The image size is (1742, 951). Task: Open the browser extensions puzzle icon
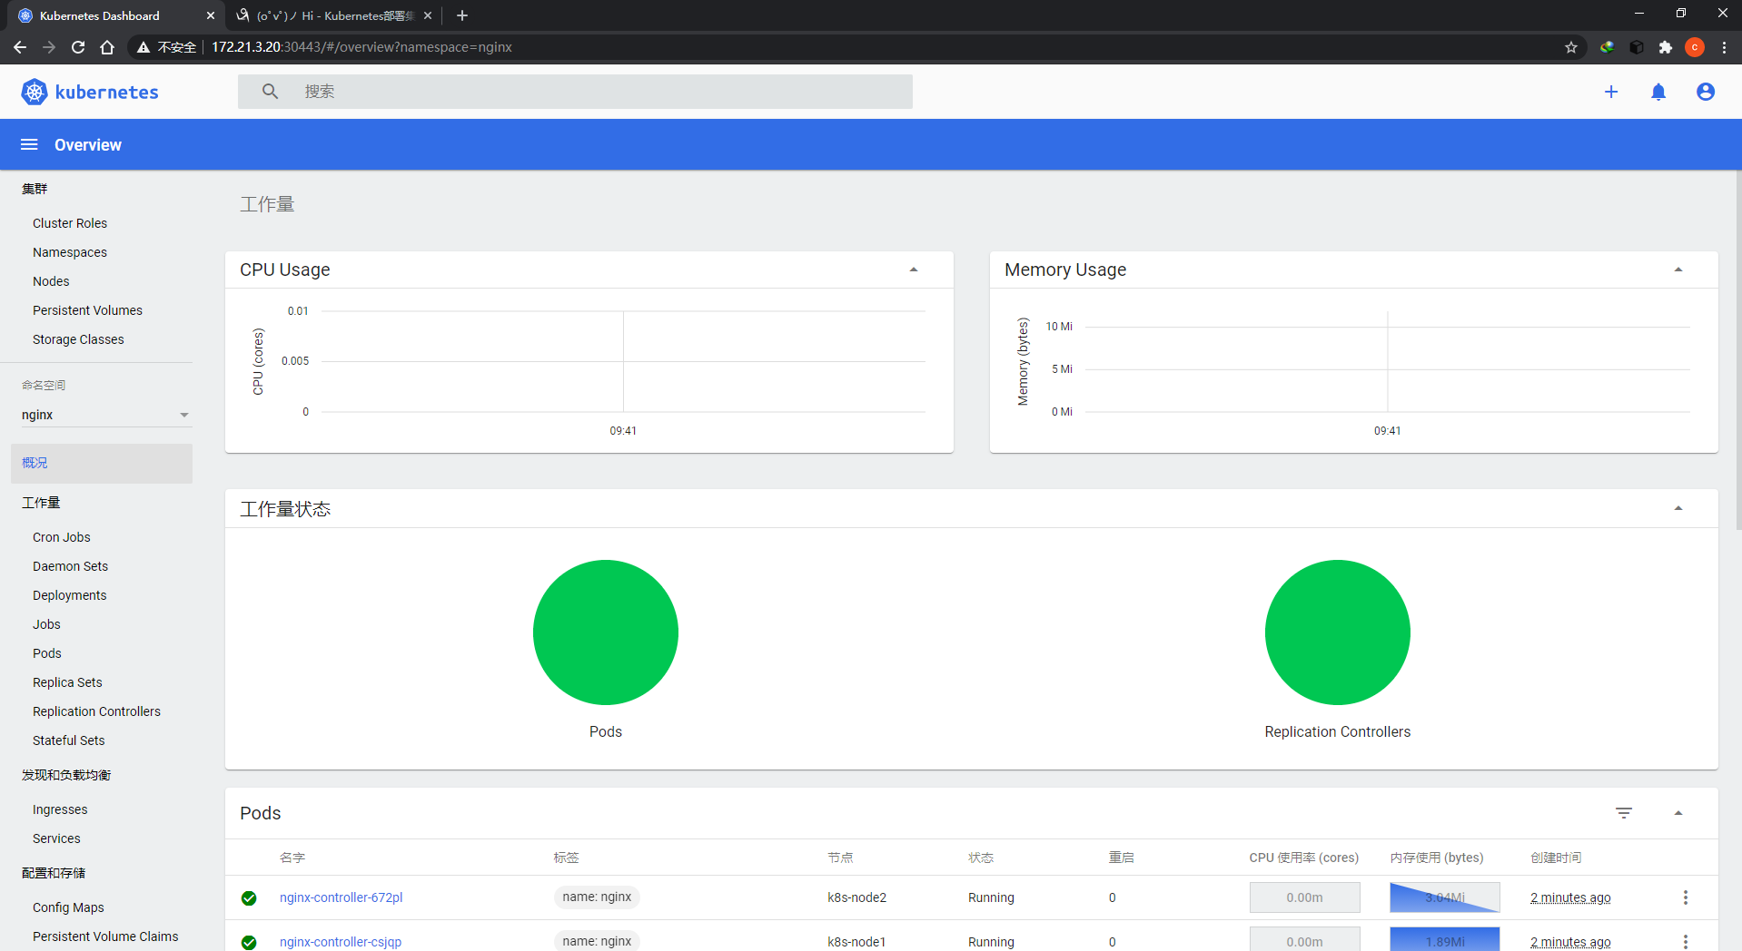pyautogui.click(x=1666, y=47)
